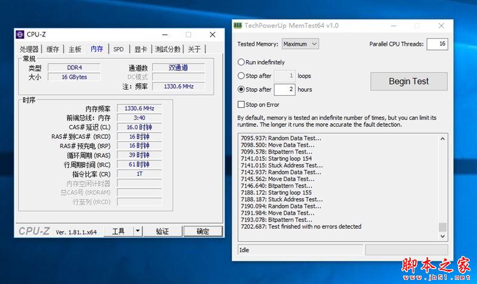Open the Tested Memory dropdown
Image resolution: width=477 pixels, height=284 pixels.
(301, 43)
